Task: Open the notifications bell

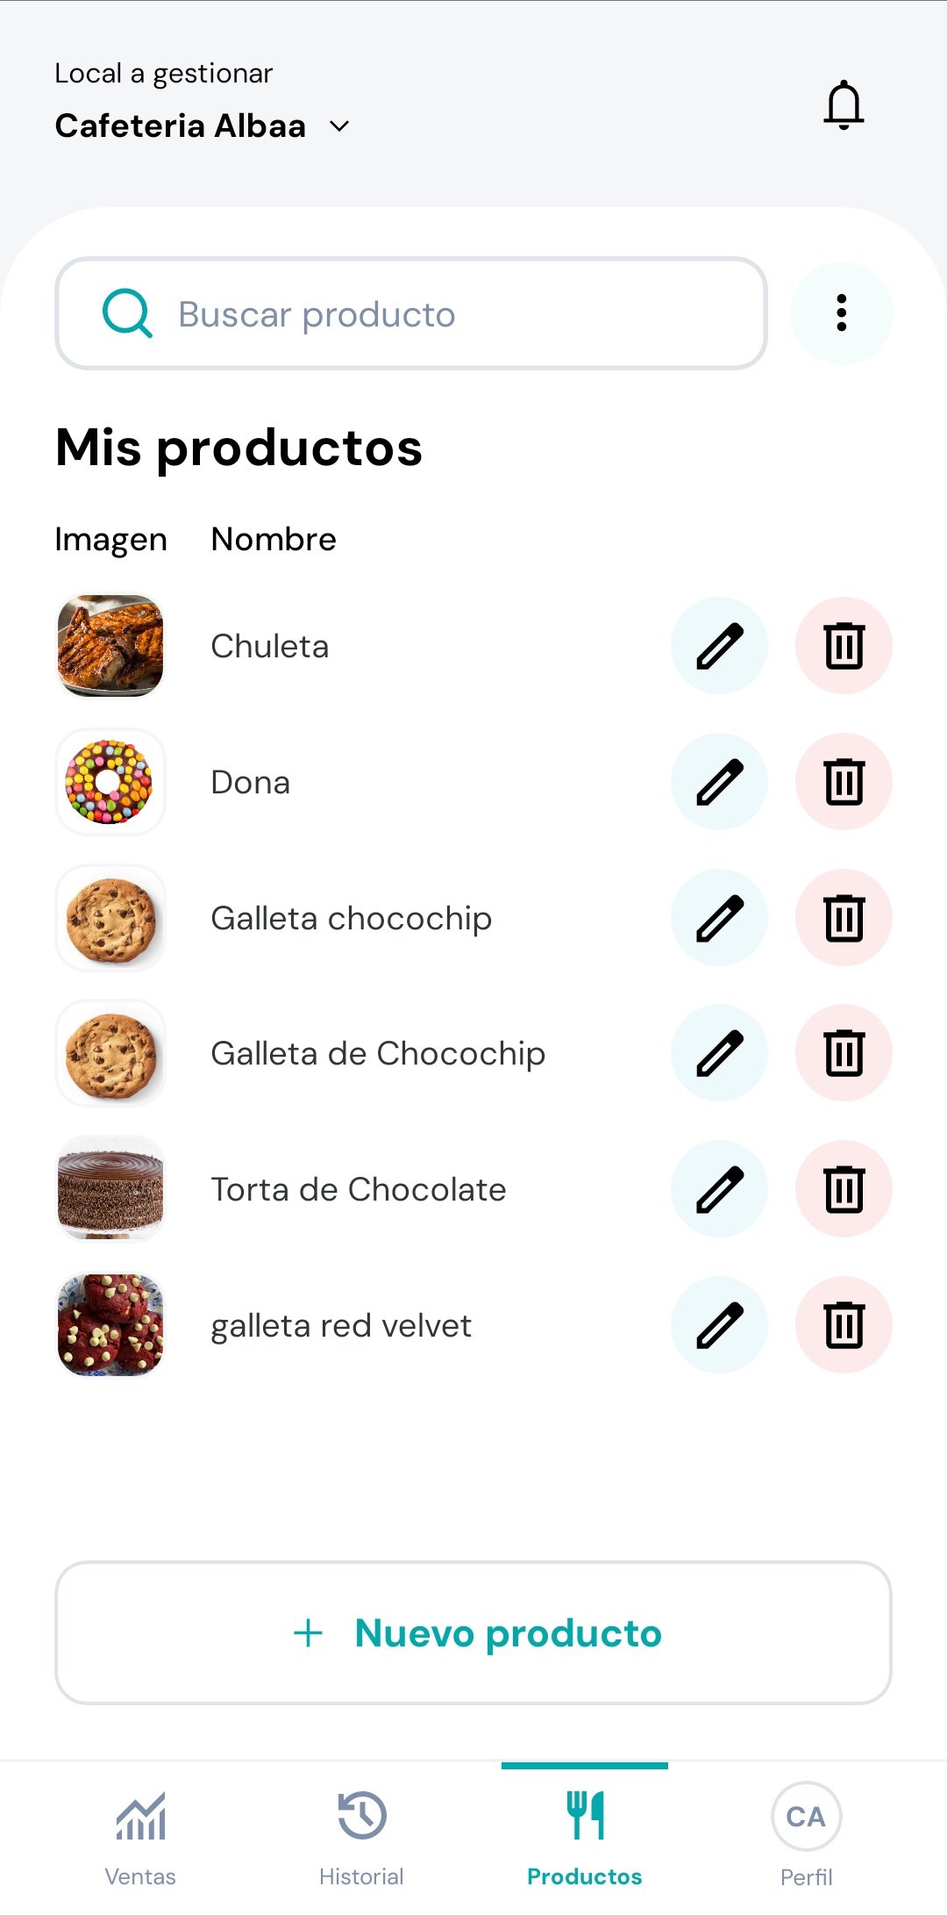Action: pyautogui.click(x=844, y=105)
